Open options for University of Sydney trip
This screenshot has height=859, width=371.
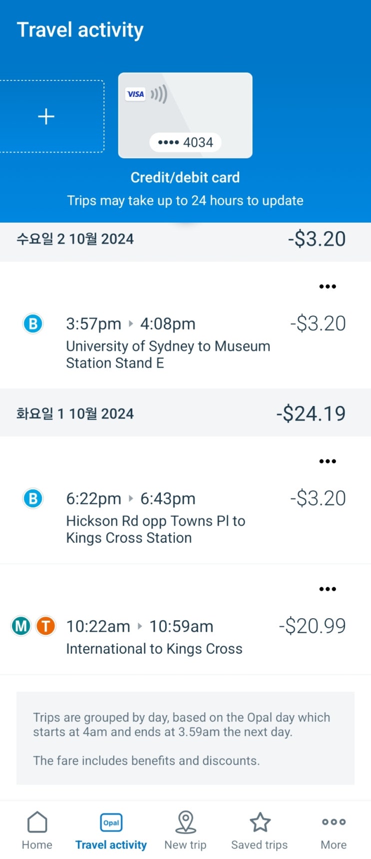tap(328, 287)
